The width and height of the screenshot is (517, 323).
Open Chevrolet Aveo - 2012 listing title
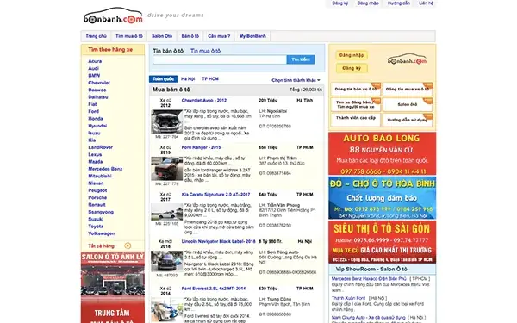pos(204,100)
